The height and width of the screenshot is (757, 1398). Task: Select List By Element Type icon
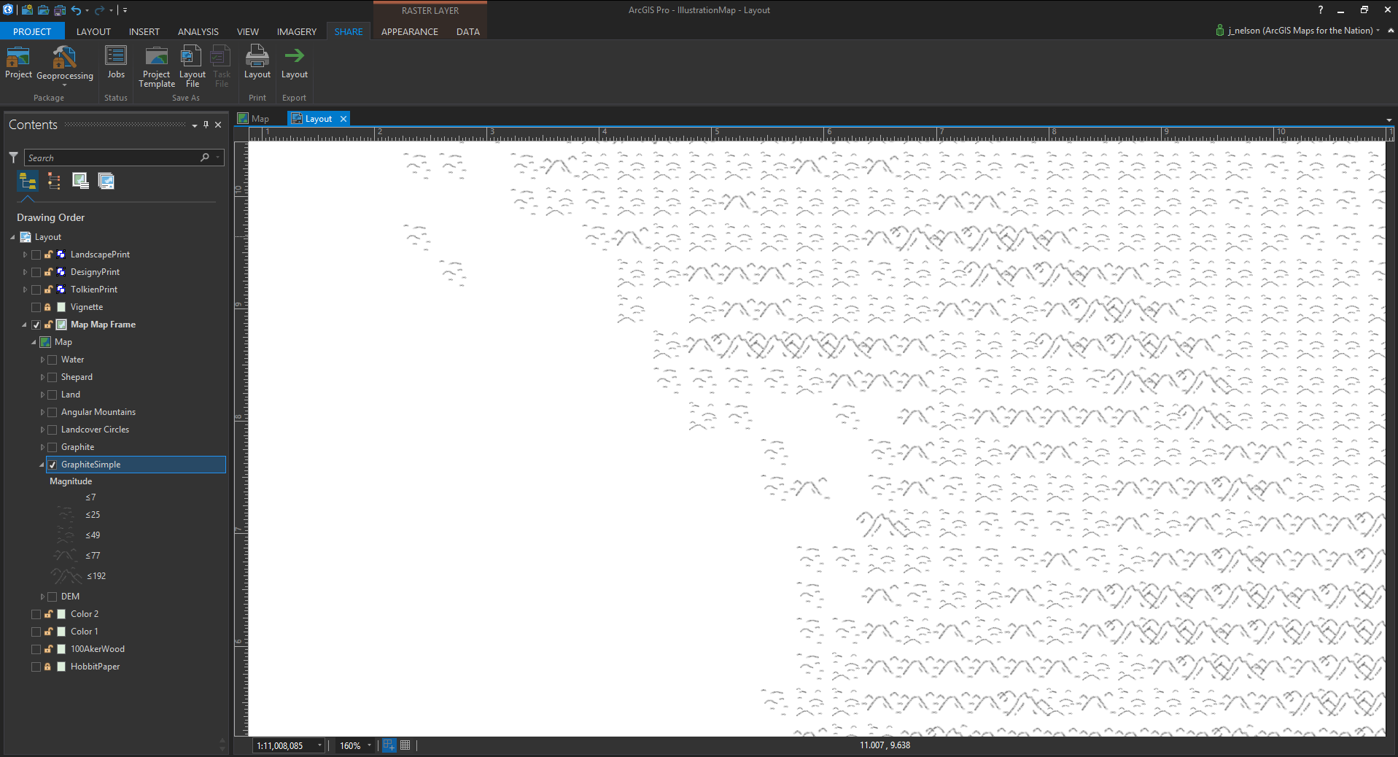point(54,181)
